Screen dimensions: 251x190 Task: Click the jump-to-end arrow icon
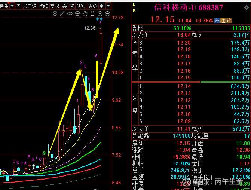[102, 6]
